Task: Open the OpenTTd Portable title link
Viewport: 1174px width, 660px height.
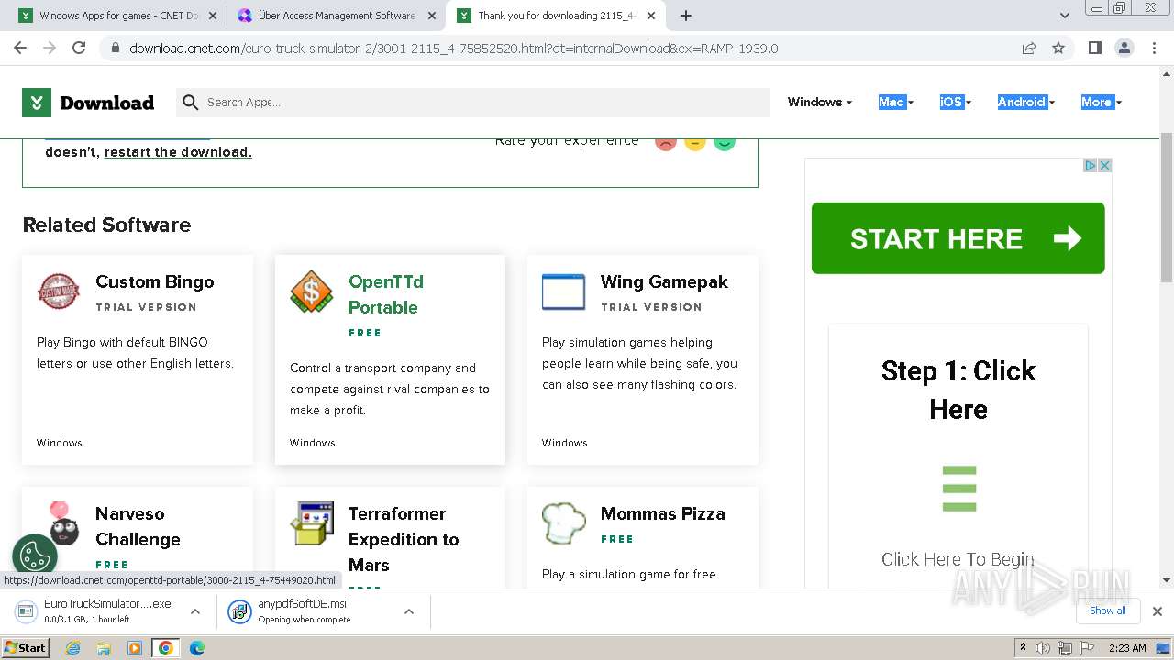Action: (x=386, y=294)
